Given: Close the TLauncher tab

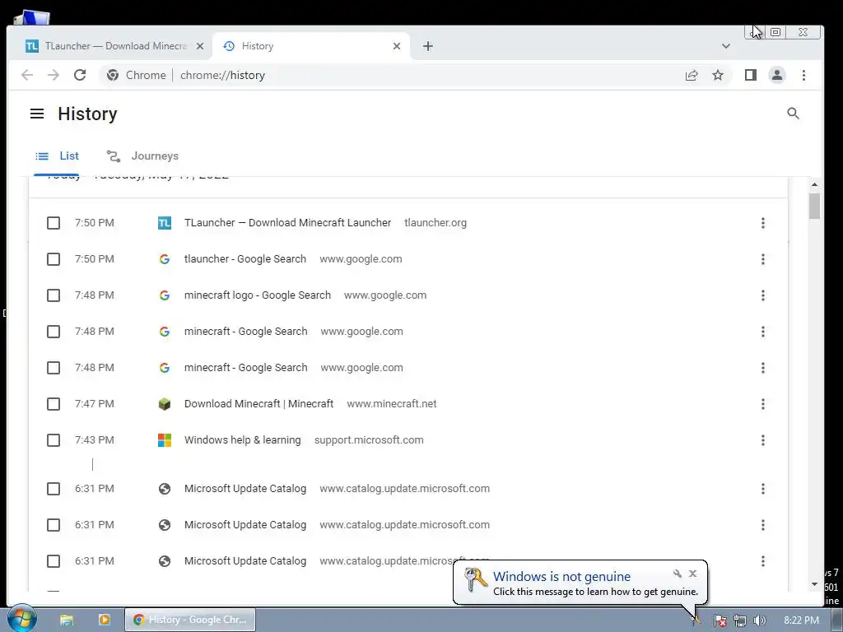Looking at the screenshot, I should pos(200,46).
